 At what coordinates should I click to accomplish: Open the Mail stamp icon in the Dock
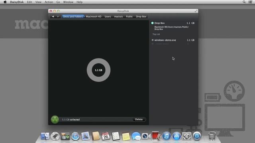pos(85,136)
